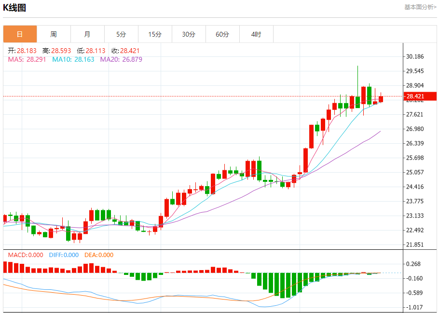439x313 pixels.
Task: Click the MA10: 28.163 indicator label
Action: [73, 59]
